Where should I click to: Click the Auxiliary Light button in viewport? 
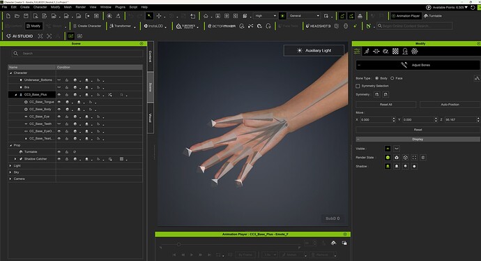coord(314,50)
